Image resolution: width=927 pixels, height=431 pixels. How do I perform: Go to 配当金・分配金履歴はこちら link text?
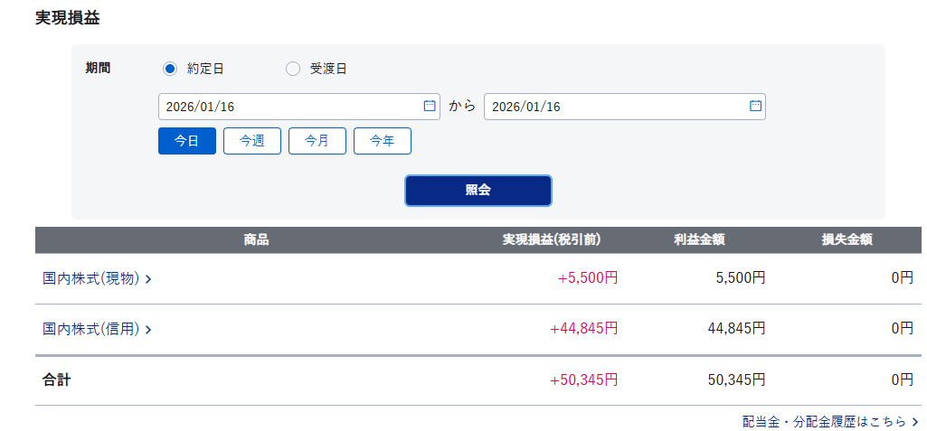824,421
